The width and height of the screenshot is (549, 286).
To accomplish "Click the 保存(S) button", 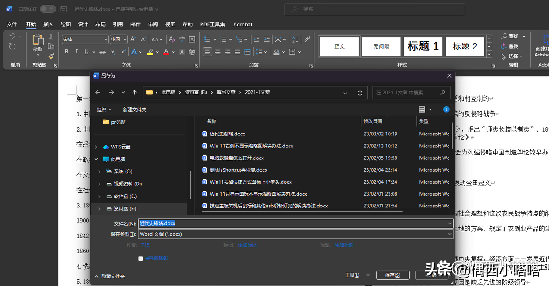I will (393, 275).
